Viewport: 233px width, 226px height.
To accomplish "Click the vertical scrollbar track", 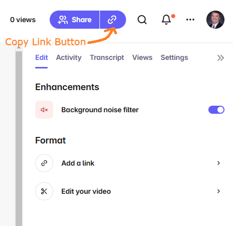I will (x=19, y=138).
